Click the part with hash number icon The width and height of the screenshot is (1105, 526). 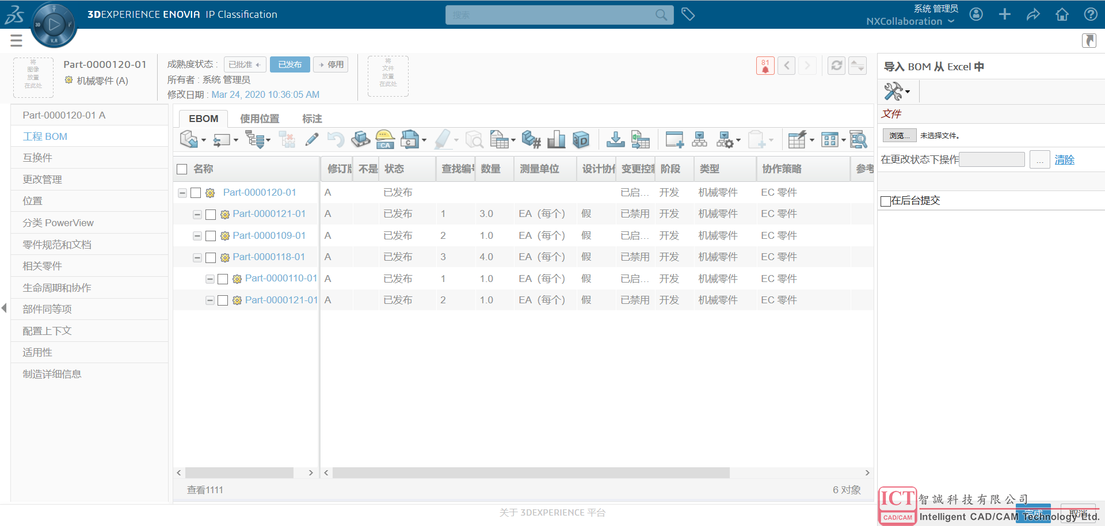[x=531, y=139]
